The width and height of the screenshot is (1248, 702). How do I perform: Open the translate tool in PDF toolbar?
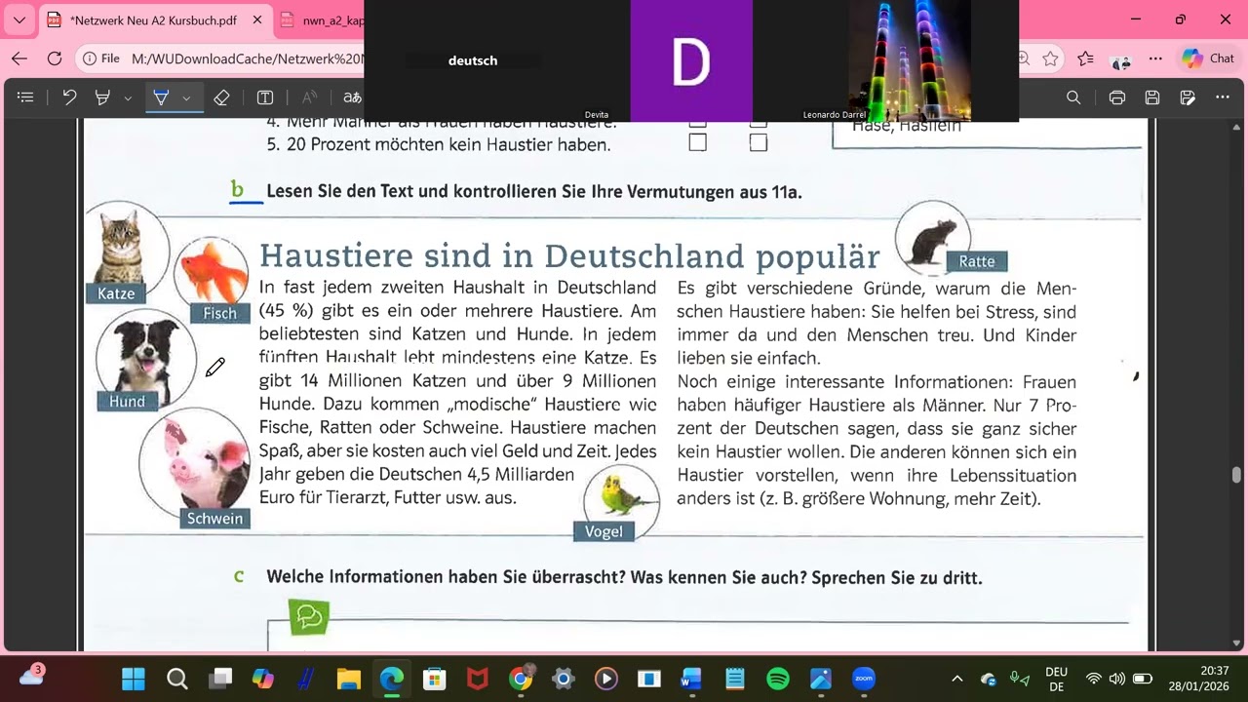click(352, 97)
